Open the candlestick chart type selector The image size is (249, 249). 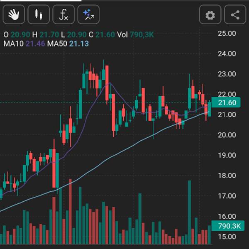[39, 15]
